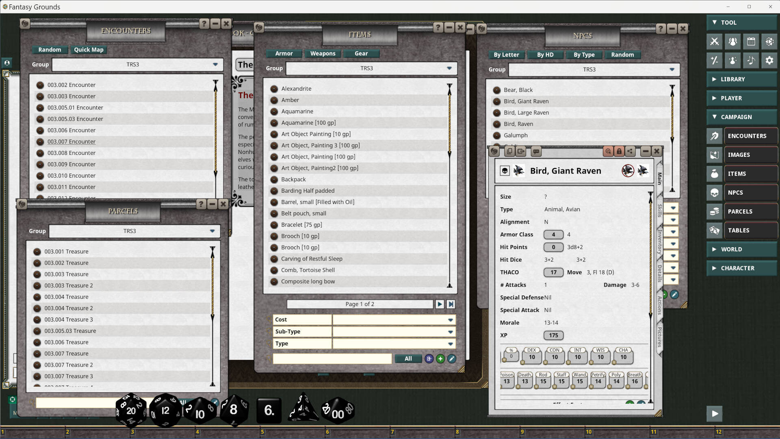Click the Random button in Encounters
The width and height of the screenshot is (780, 439).
click(50, 50)
